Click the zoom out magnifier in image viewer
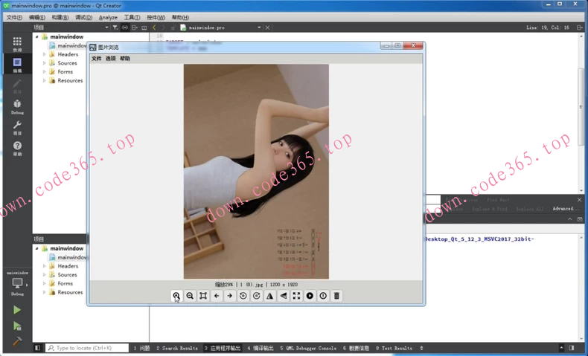 coord(190,296)
